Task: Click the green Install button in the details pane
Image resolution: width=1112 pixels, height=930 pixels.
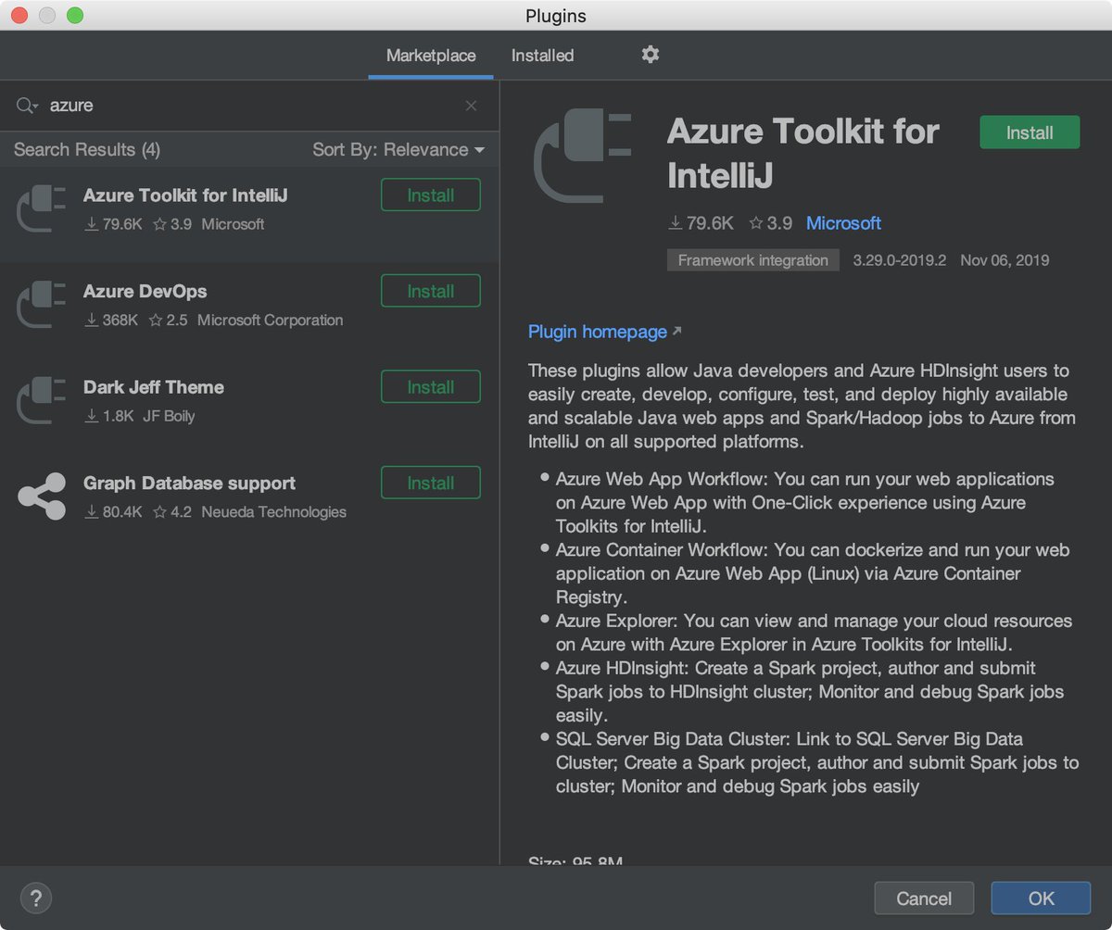Action: [x=1030, y=132]
